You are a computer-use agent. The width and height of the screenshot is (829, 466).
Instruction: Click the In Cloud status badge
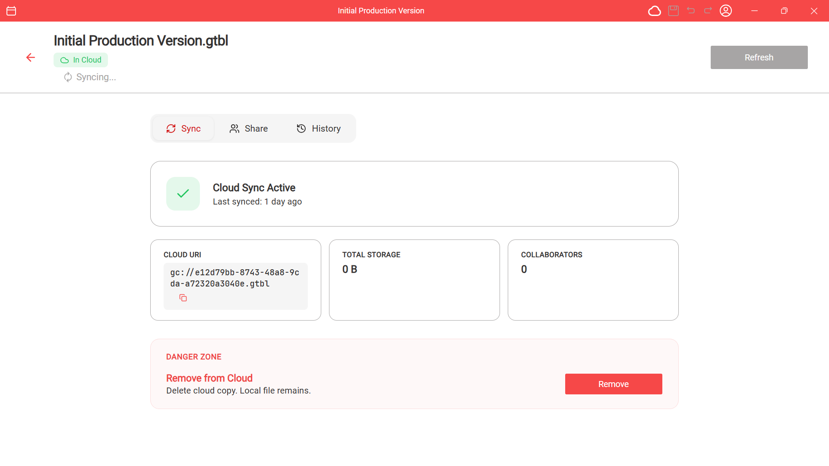[x=81, y=60]
